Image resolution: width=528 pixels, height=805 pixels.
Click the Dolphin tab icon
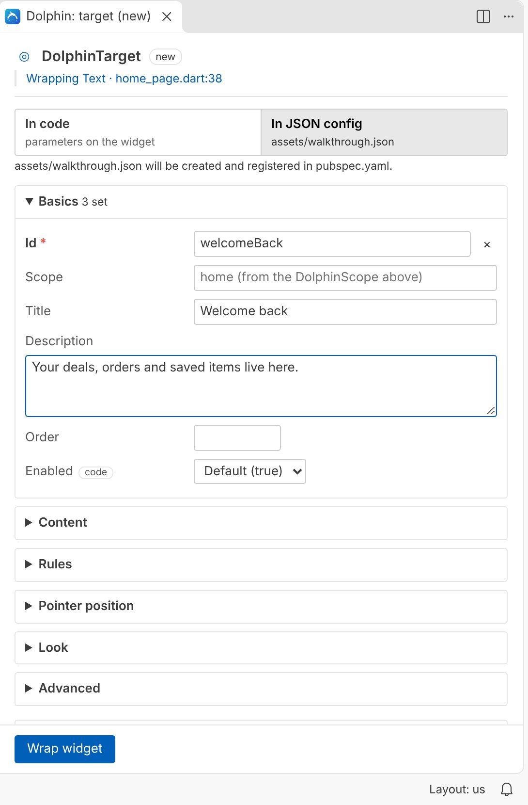click(x=13, y=16)
